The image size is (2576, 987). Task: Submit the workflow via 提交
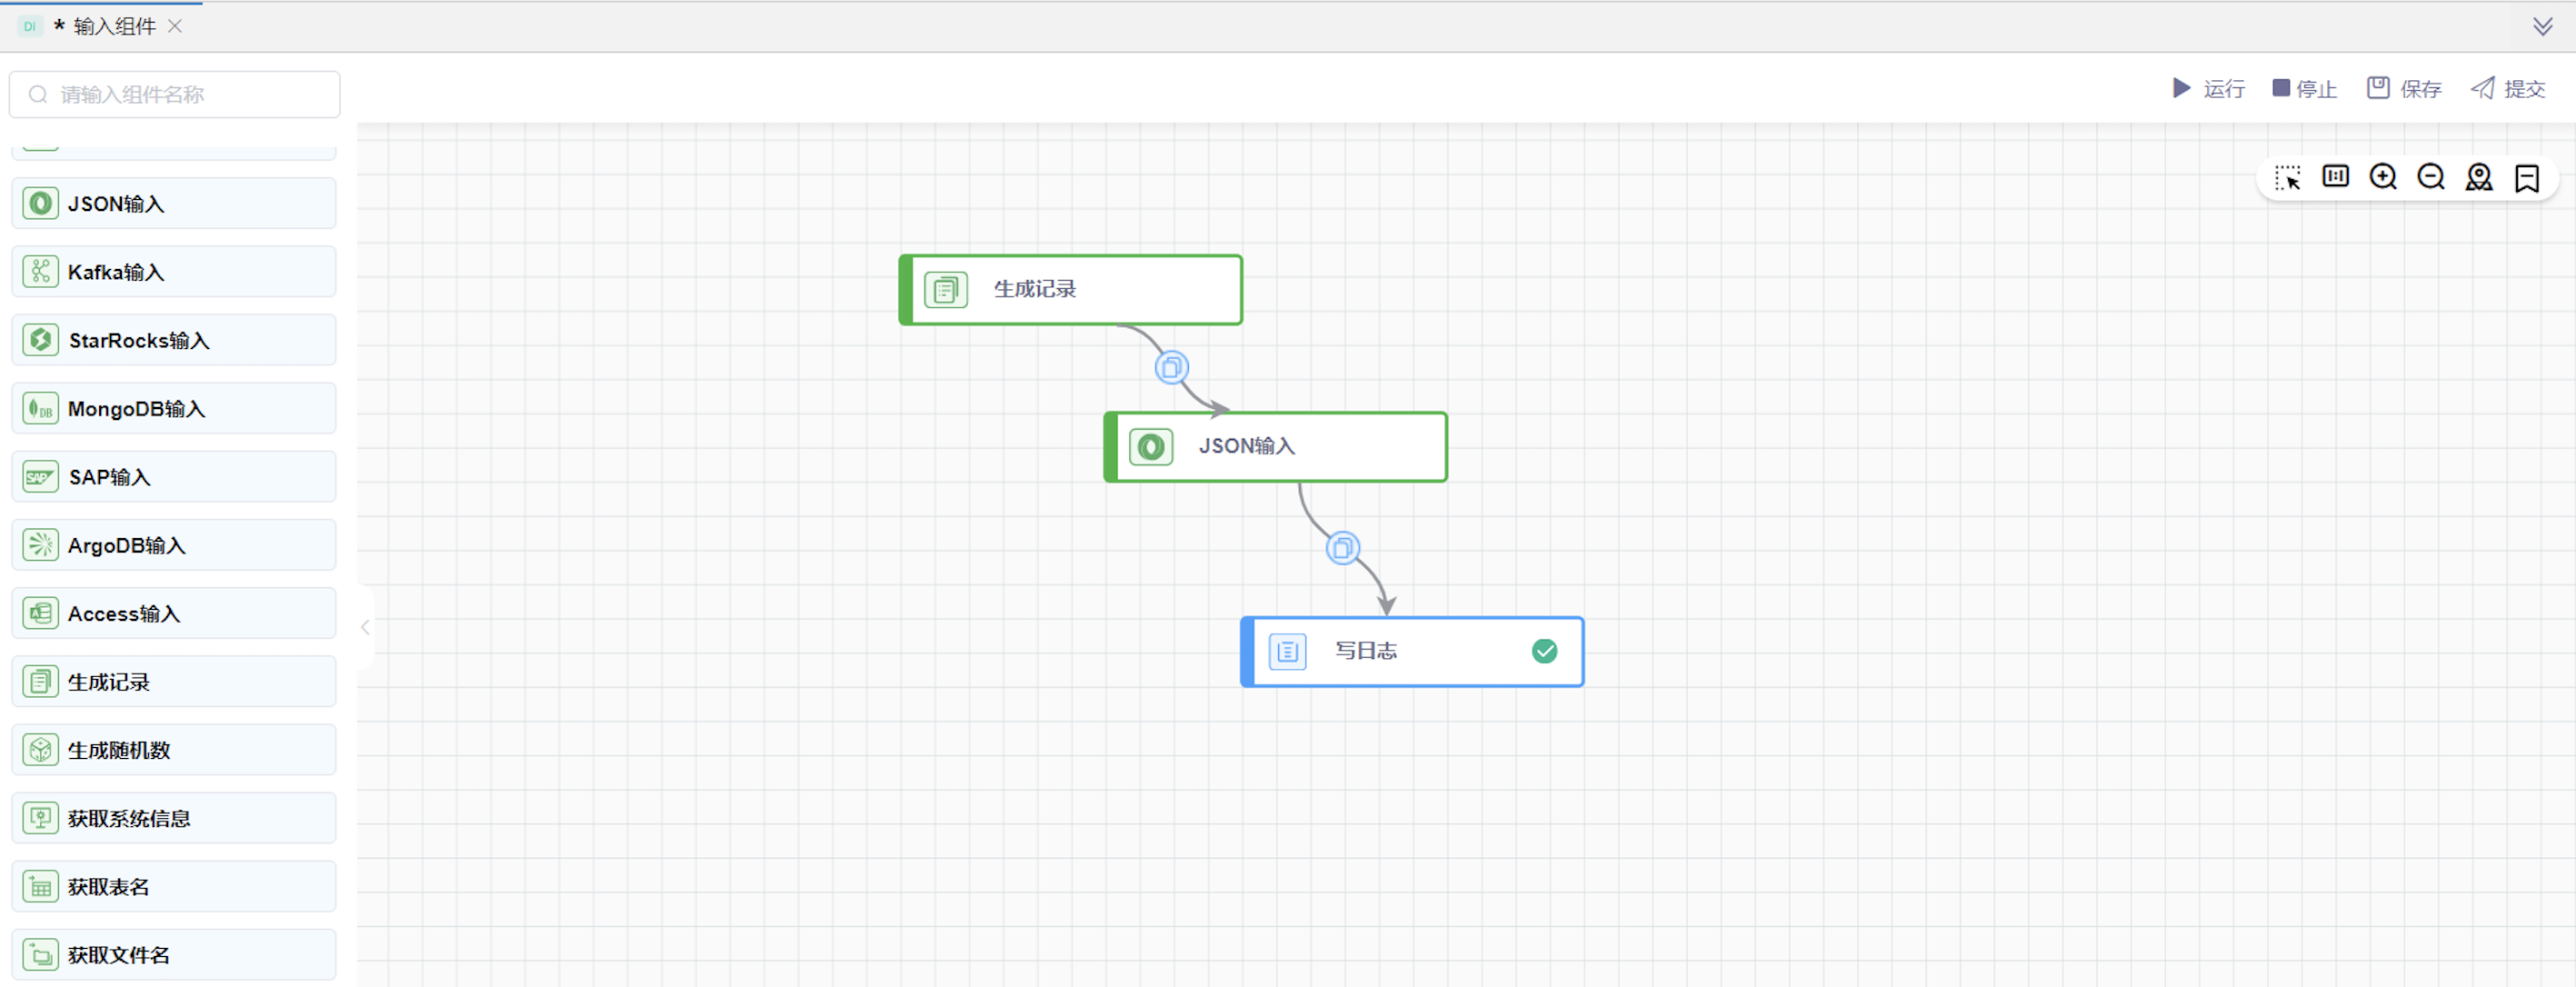(2508, 89)
